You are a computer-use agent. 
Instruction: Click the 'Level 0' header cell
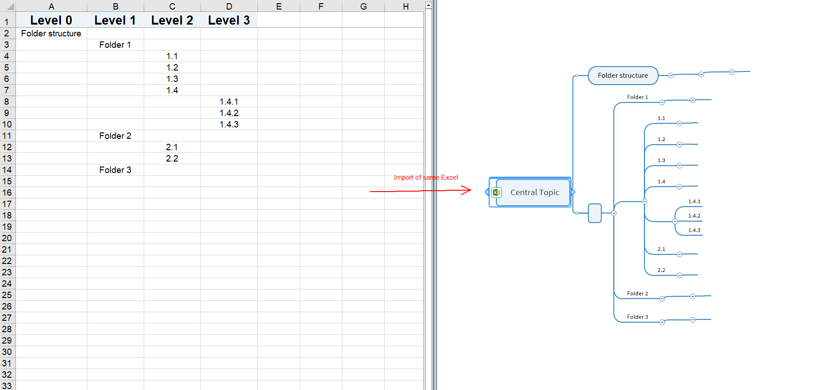(x=51, y=20)
